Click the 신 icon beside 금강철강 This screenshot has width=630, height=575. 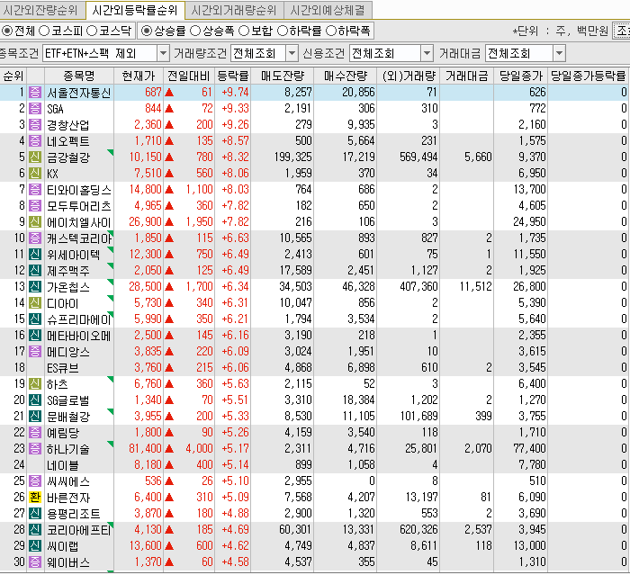click(x=35, y=157)
